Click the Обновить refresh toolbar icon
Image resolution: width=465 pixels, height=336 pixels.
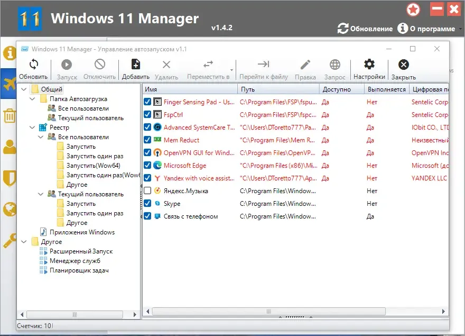click(33, 65)
